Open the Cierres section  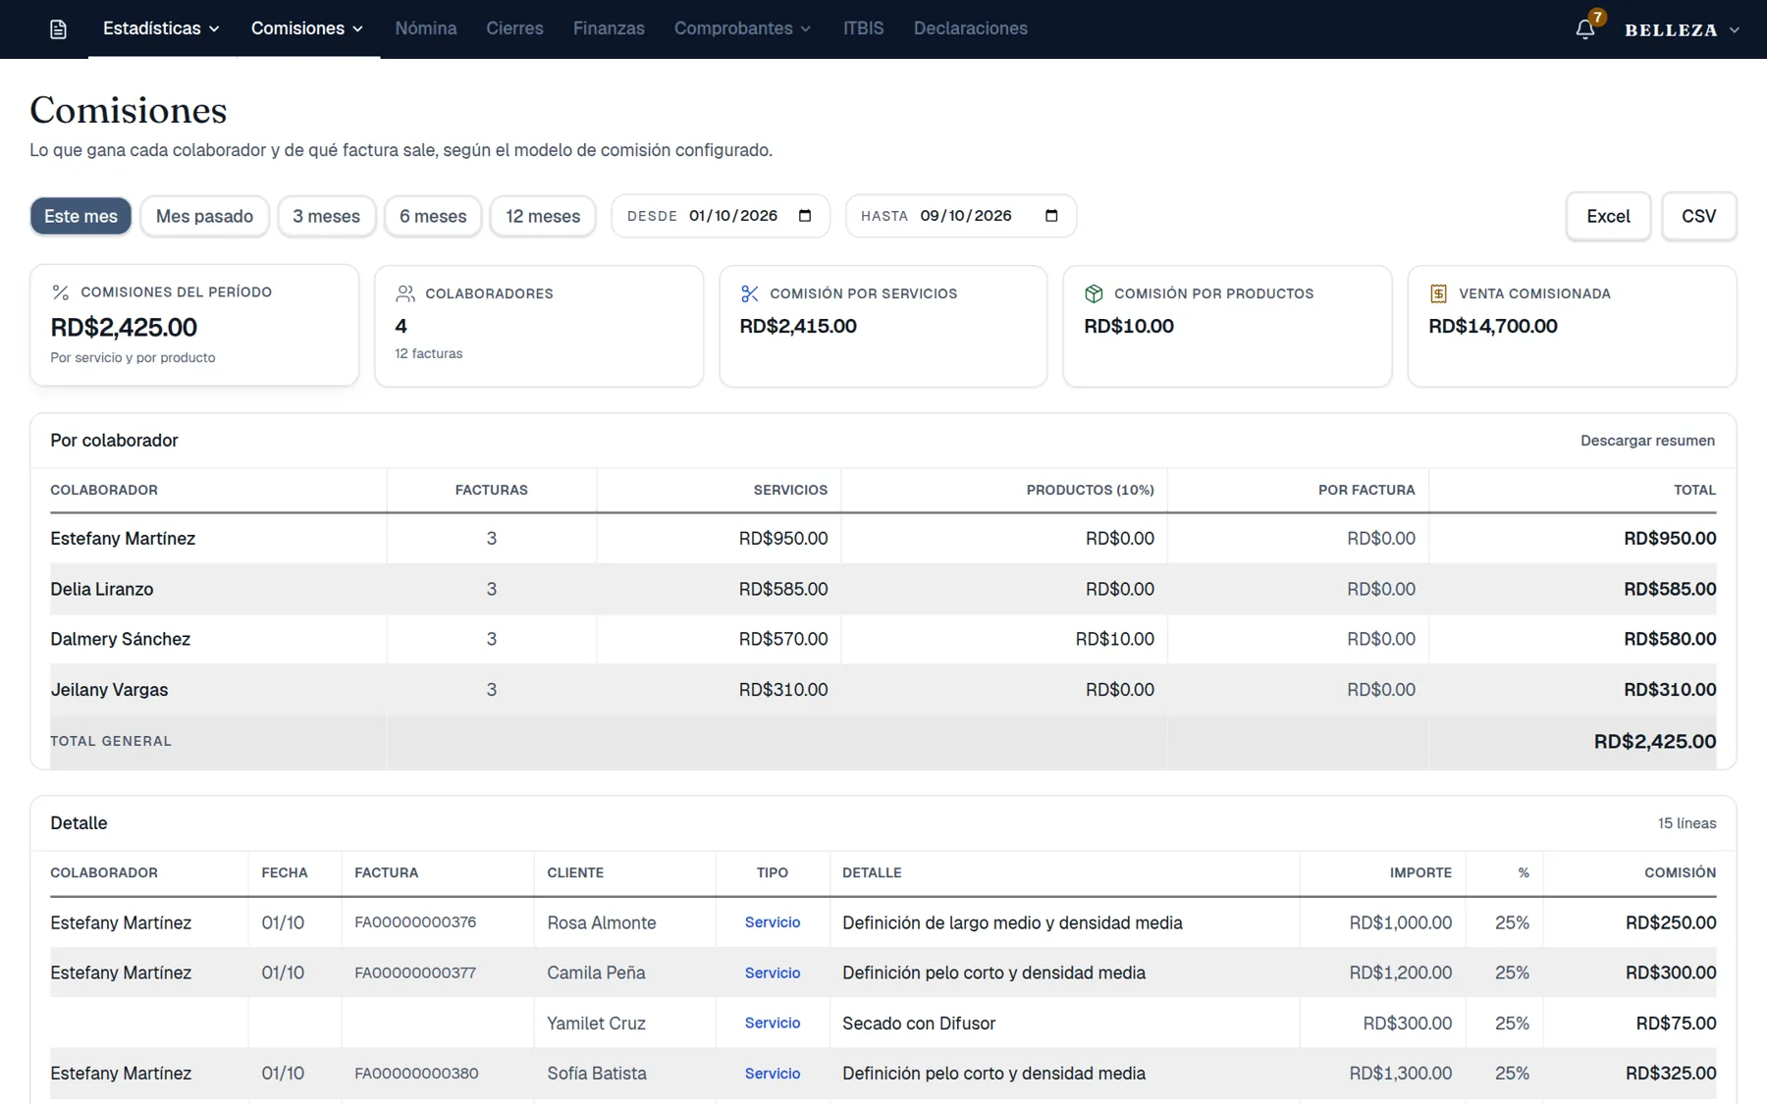(x=514, y=28)
